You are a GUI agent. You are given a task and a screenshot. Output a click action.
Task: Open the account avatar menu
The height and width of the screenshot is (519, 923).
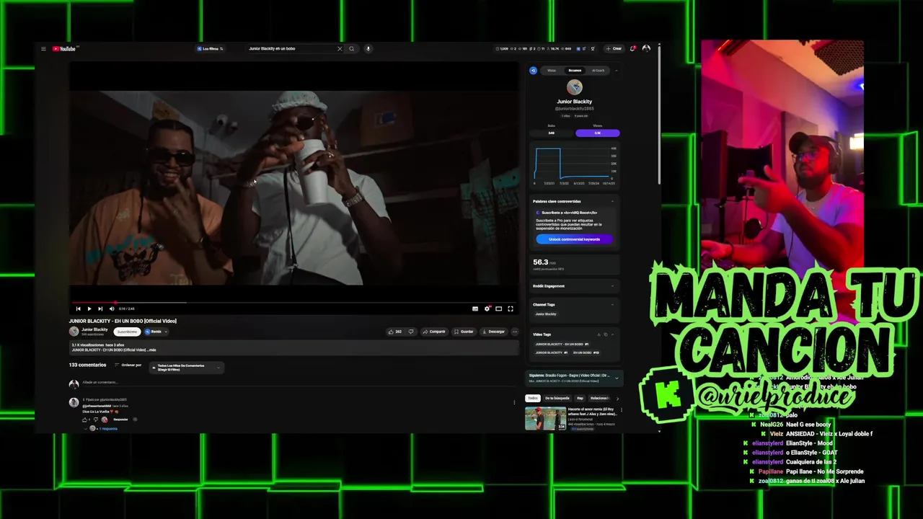point(646,49)
